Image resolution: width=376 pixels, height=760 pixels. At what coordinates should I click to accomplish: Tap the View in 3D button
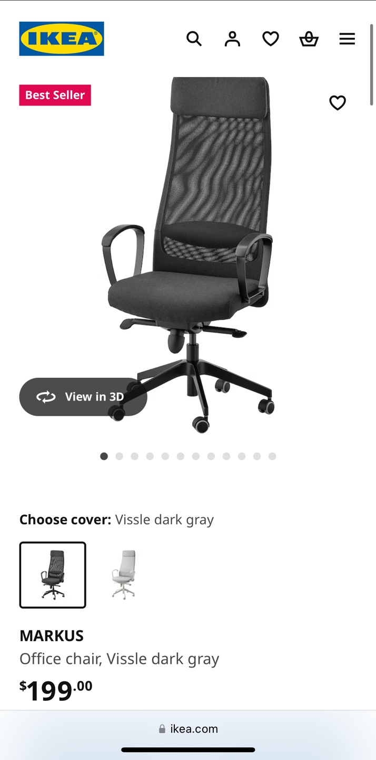click(83, 397)
